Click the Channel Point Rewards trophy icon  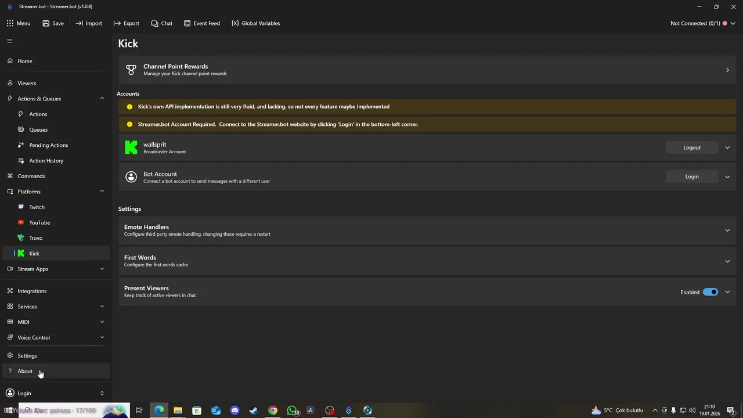(131, 70)
